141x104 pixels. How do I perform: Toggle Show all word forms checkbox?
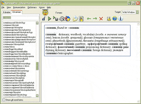[4, 100]
